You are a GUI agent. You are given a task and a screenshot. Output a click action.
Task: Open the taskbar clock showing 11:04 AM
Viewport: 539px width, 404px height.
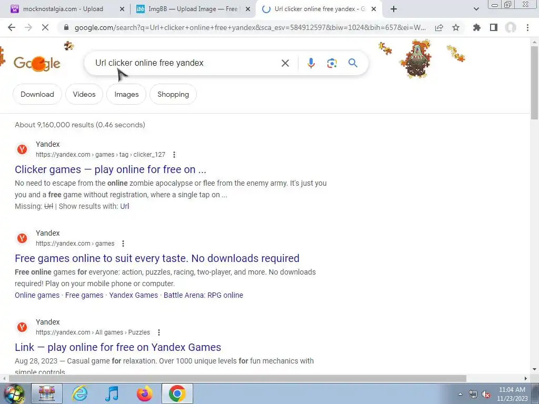click(512, 394)
